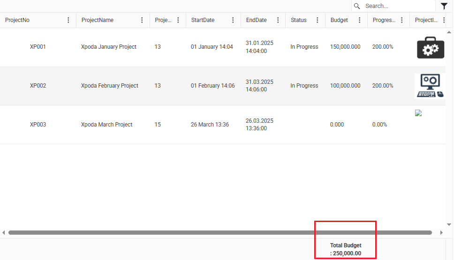Click Xpoda March Project name
Image resolution: width=454 pixels, height=260 pixels.
[106, 124]
